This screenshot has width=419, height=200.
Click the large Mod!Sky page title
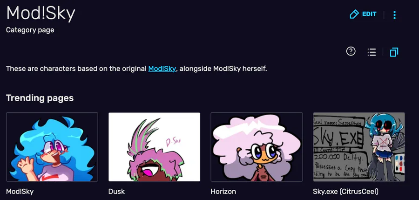[x=41, y=14]
